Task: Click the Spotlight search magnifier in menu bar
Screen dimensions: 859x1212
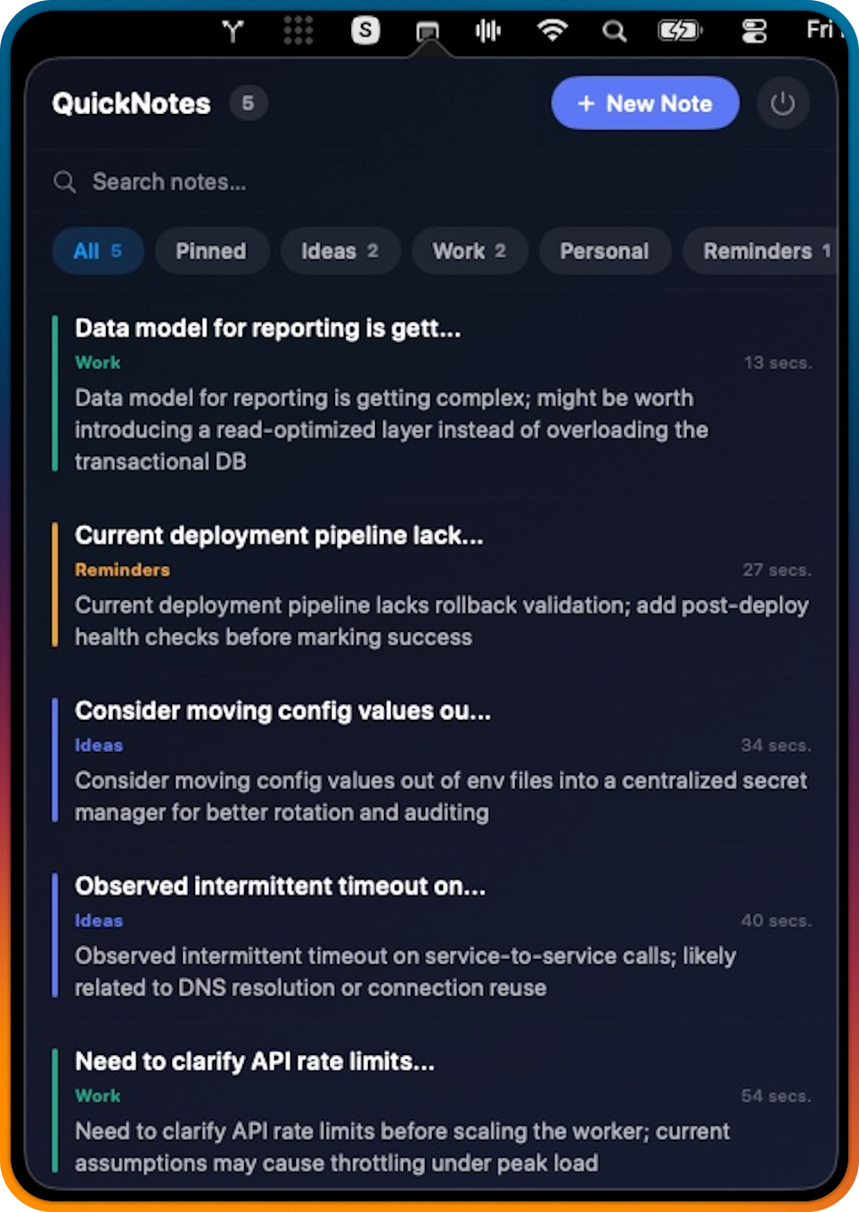Action: 614,29
